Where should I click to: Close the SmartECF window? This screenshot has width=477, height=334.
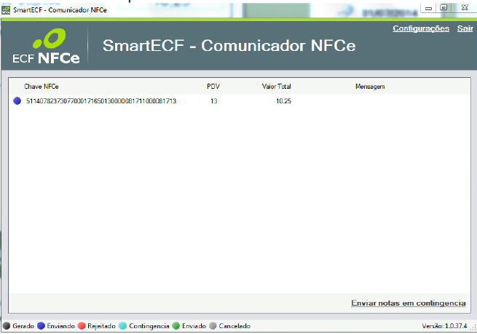coord(465,7)
